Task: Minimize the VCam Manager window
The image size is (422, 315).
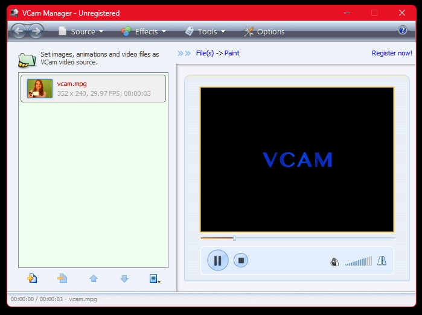Action: coord(347,13)
